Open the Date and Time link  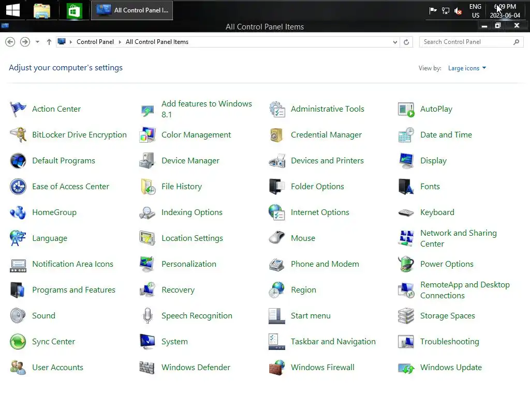pyautogui.click(x=446, y=135)
